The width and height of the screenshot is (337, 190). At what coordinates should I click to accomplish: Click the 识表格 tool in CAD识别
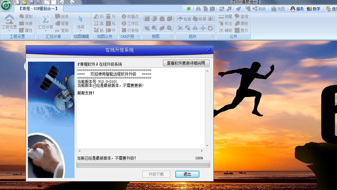130,30
